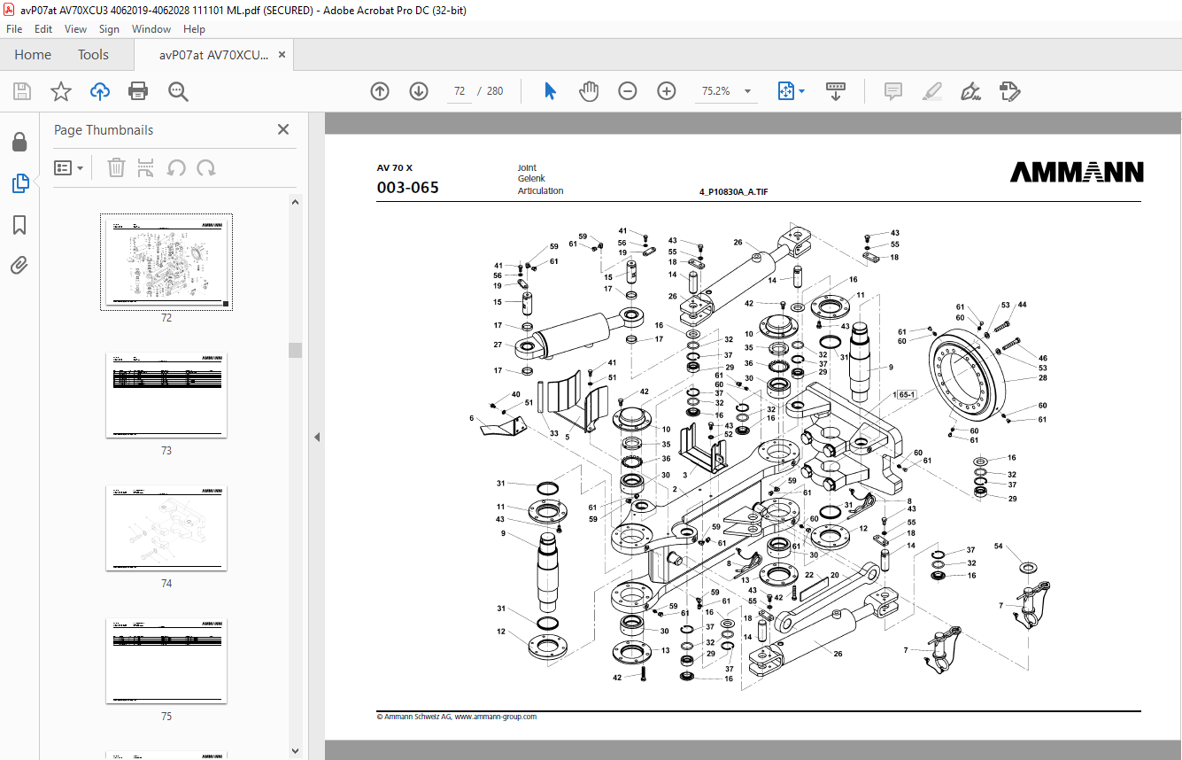The height and width of the screenshot is (760, 1182).
Task: Open the Sign menu
Action: [109, 29]
